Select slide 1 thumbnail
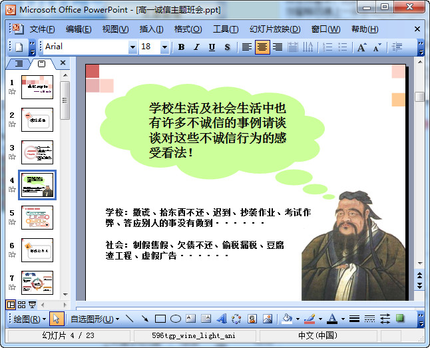This screenshot has height=348, width=430. 37,87
